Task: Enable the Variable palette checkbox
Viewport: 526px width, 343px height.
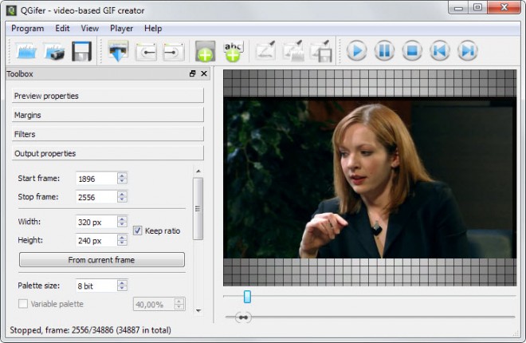Action: coord(23,304)
